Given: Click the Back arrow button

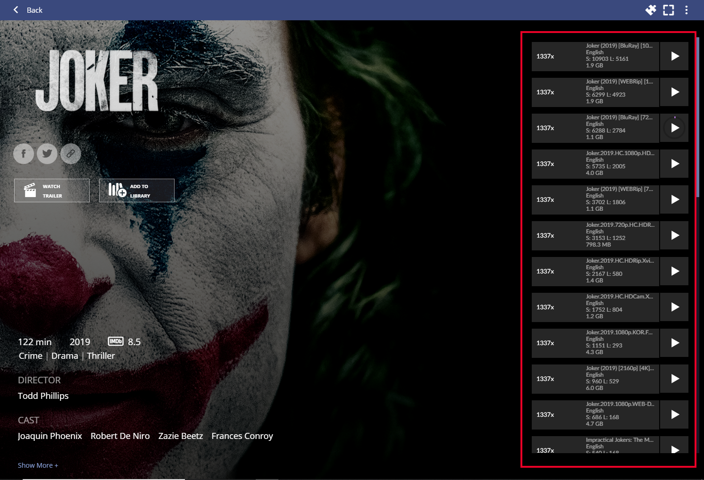Looking at the screenshot, I should click(x=16, y=10).
